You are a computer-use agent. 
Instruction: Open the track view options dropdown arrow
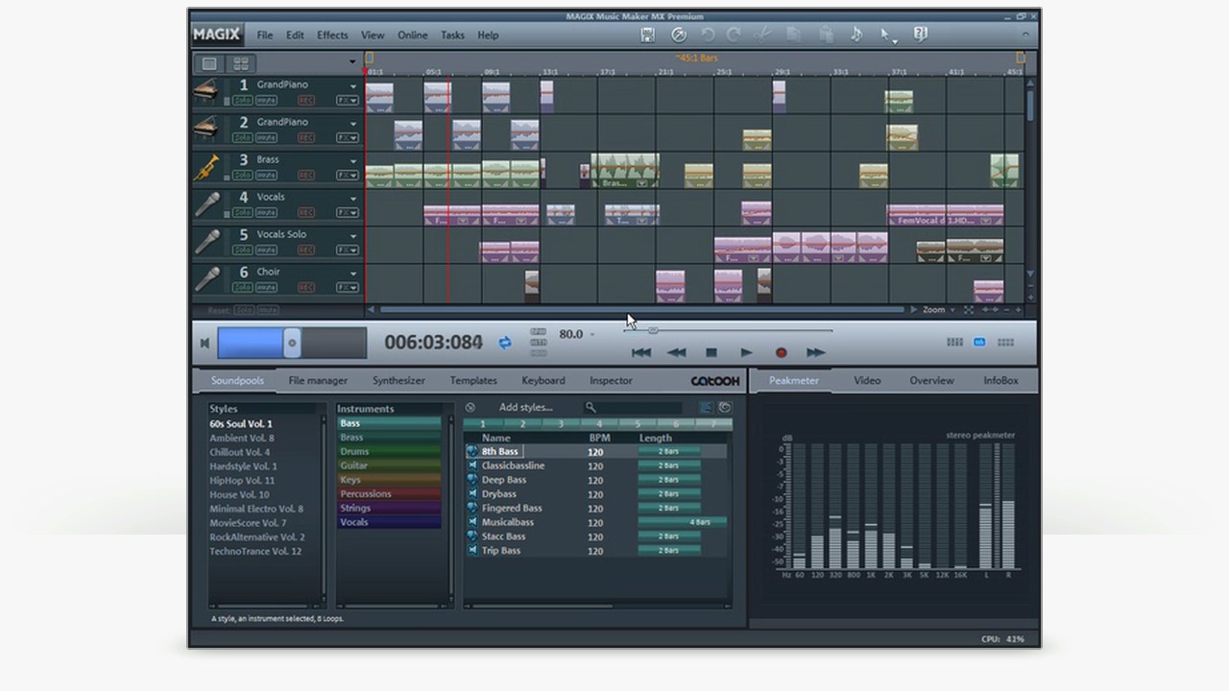pos(352,63)
